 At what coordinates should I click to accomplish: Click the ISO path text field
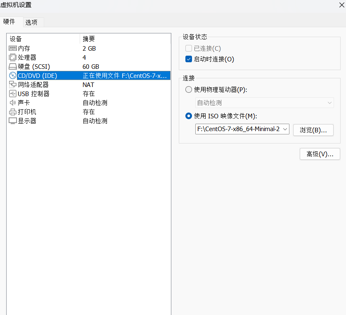(238, 129)
